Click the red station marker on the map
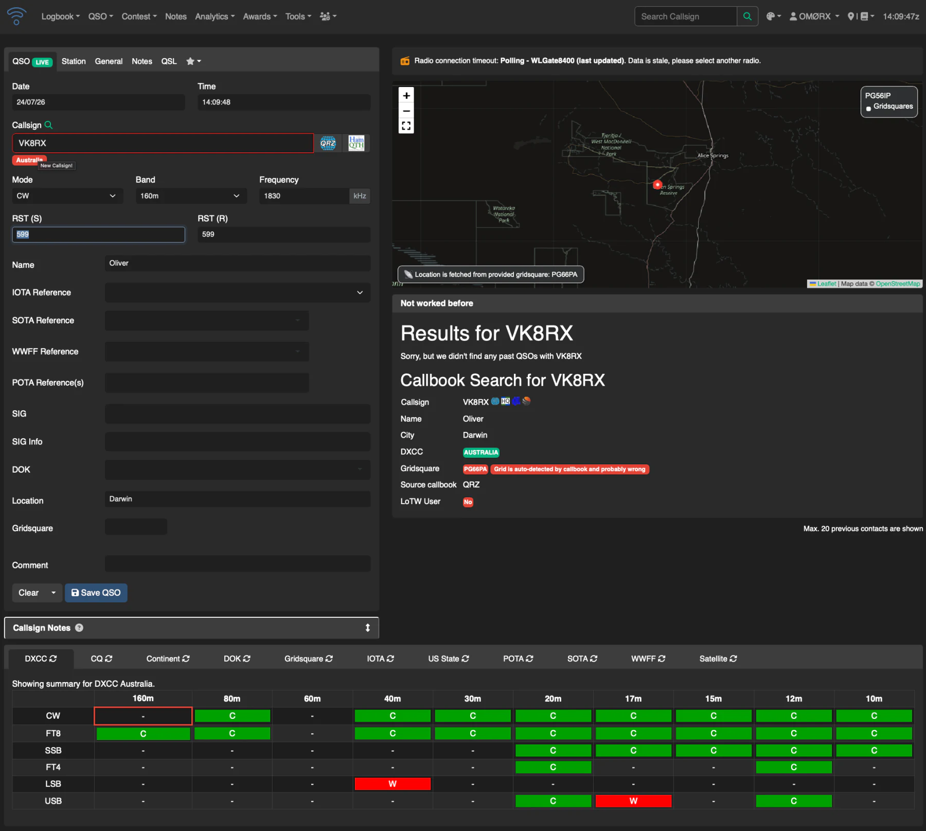This screenshot has height=831, width=926. [657, 184]
